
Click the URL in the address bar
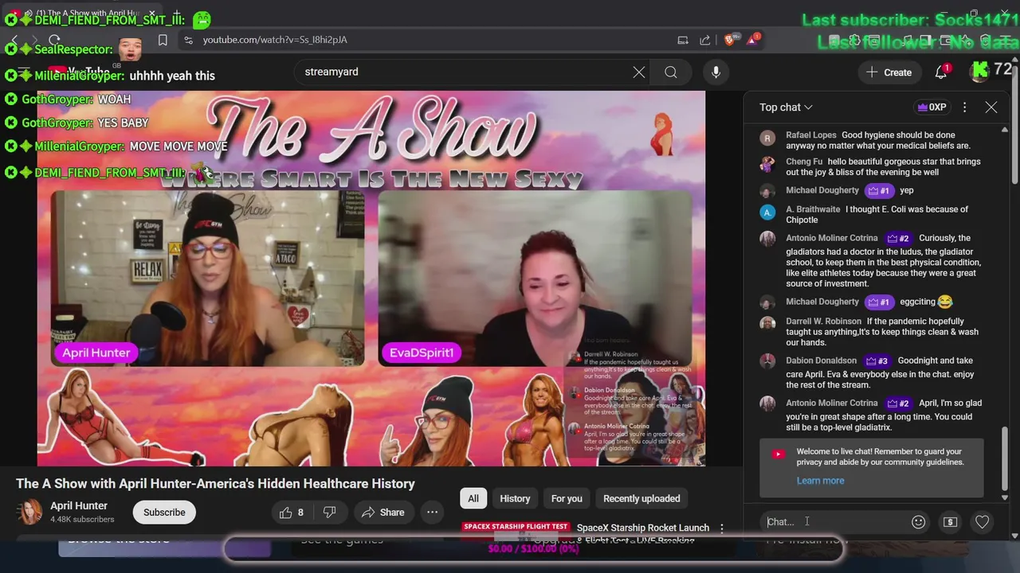click(x=274, y=40)
